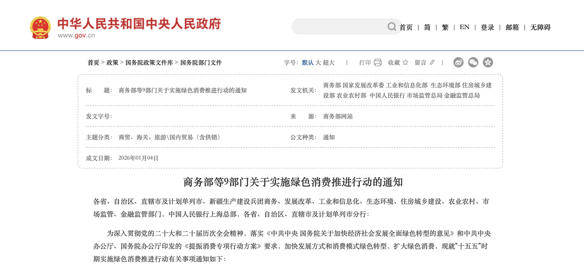The image size is (584, 267).
Task: Set font size to 大
Action: pyautogui.click(x=318, y=63)
